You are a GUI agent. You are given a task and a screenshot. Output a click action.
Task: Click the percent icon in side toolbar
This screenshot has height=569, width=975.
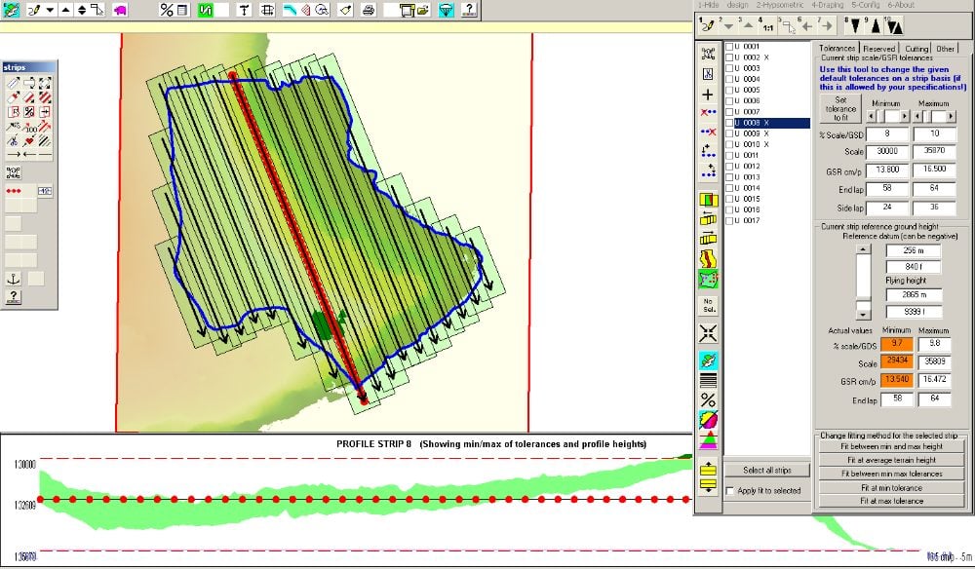(708, 400)
